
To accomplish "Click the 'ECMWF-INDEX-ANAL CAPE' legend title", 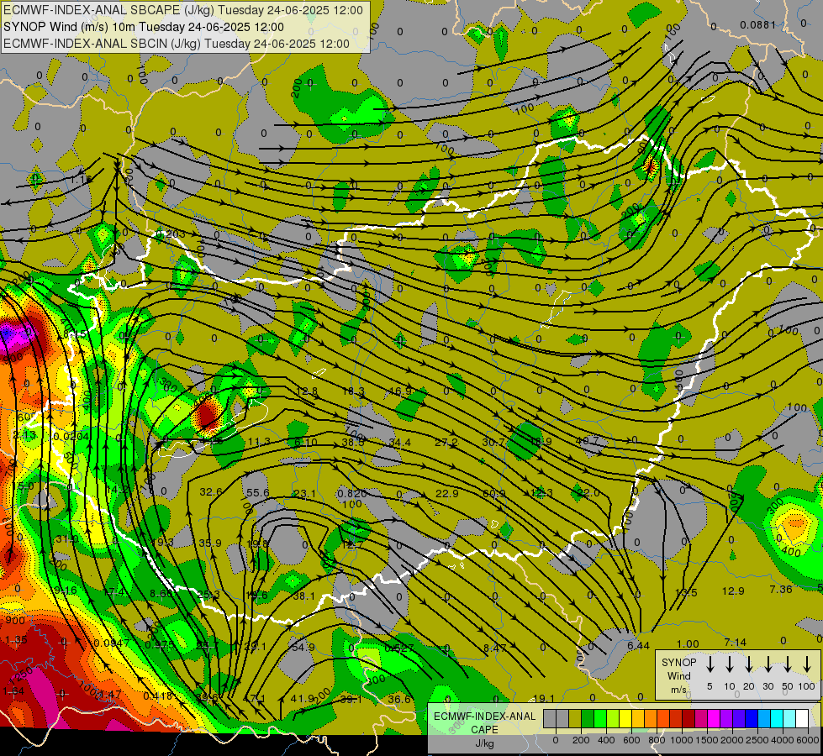I will (x=484, y=723).
